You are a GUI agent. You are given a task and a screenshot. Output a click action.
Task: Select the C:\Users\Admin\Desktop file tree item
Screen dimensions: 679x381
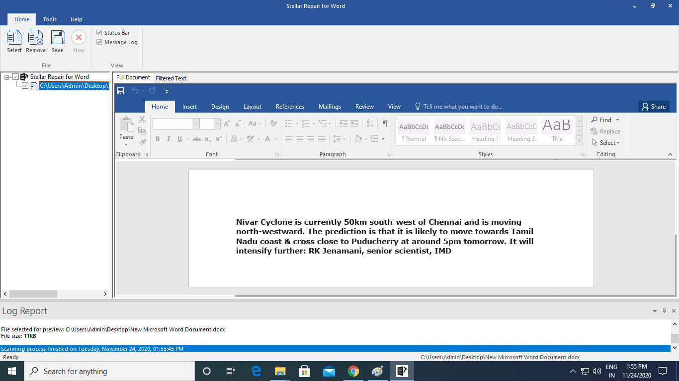(x=74, y=86)
